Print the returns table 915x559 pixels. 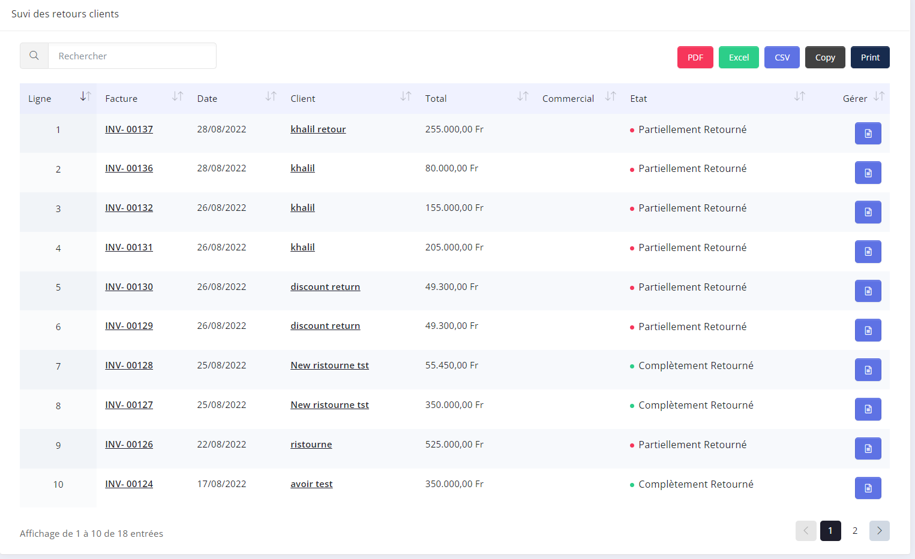pyautogui.click(x=870, y=58)
